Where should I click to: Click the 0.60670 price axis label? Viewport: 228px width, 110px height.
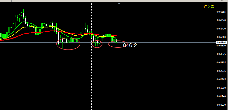(x=221, y=105)
